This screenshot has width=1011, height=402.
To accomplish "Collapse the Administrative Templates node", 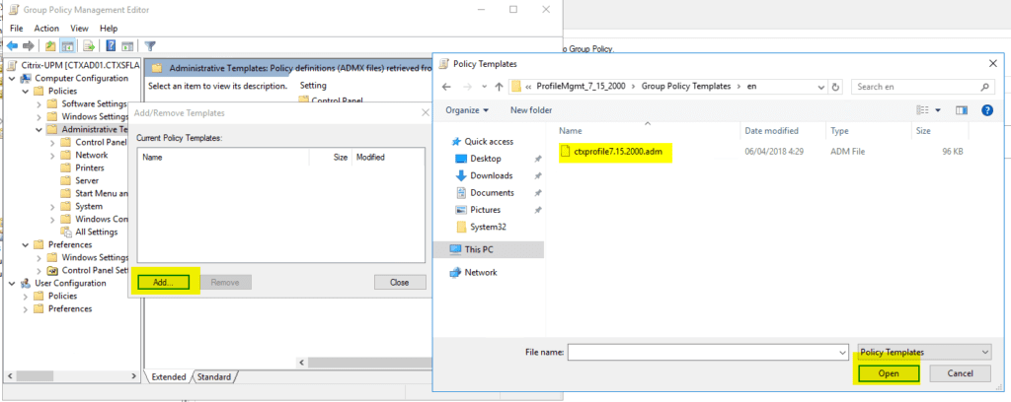I will [39, 130].
